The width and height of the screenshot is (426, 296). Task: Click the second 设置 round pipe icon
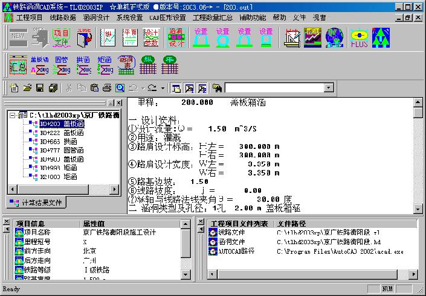pos(222,37)
